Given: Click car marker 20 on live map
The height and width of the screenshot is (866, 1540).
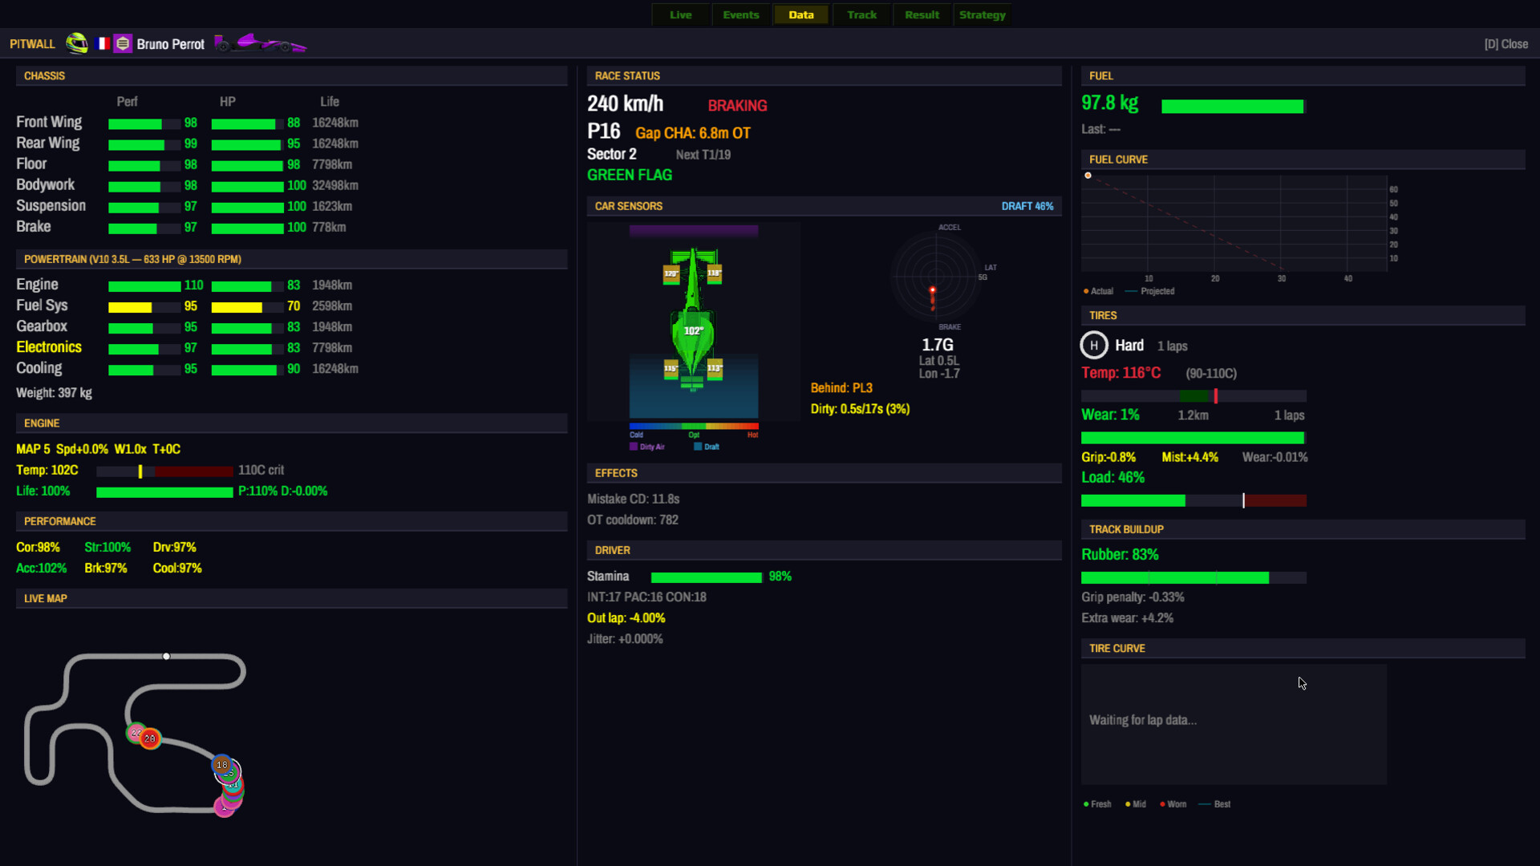Looking at the screenshot, I should [x=150, y=739].
